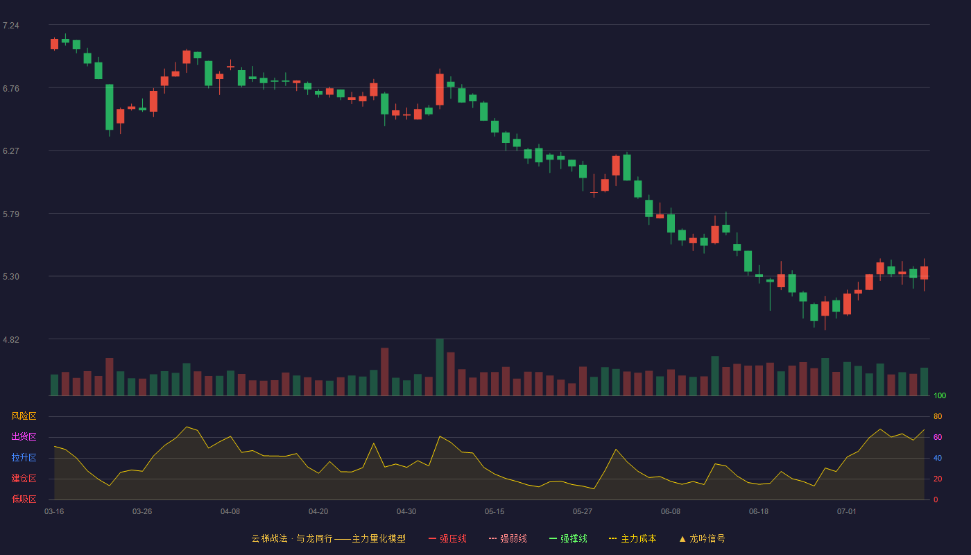Select the 出货区 zone label
The width and height of the screenshot is (971, 555).
coord(24,437)
